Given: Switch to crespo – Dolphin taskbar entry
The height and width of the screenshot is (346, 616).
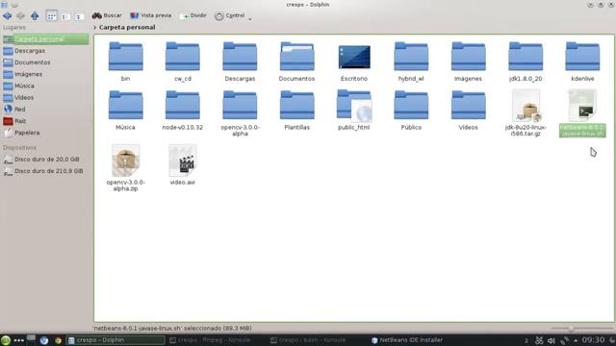Looking at the screenshot, I should point(115,340).
